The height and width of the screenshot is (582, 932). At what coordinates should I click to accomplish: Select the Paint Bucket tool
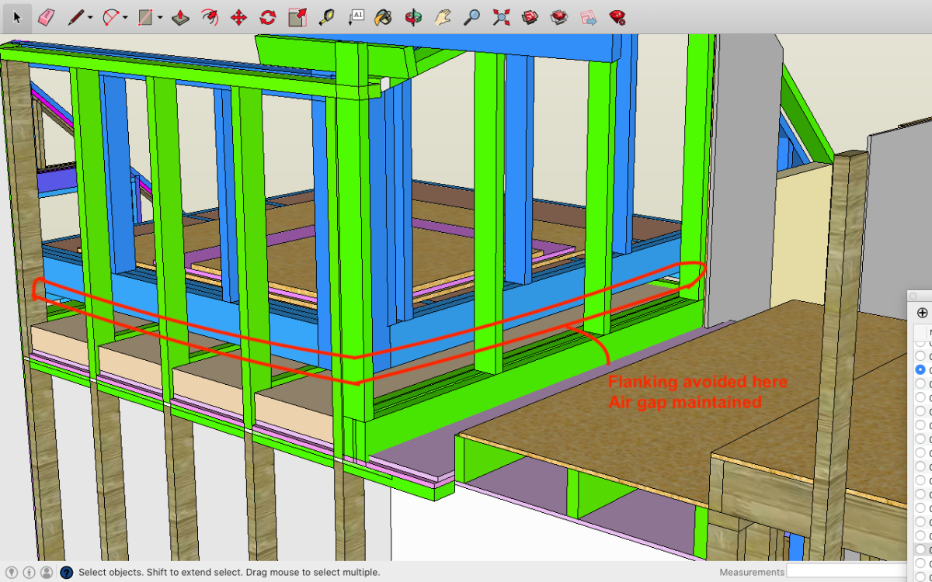click(382, 17)
